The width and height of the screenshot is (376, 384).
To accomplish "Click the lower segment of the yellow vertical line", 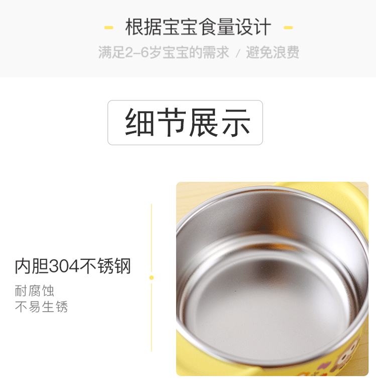I will pos(152,318).
